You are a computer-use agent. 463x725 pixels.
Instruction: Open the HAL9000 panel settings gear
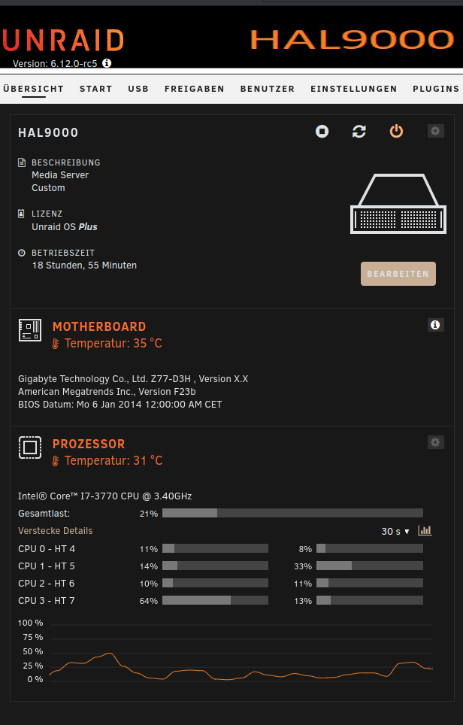pyautogui.click(x=435, y=131)
